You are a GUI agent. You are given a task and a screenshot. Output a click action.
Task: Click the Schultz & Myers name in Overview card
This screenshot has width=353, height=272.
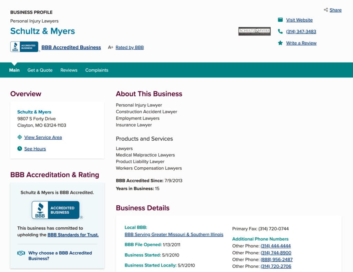[34, 112]
